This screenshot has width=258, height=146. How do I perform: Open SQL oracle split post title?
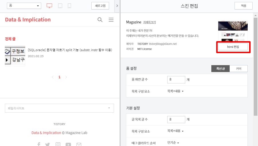click(70, 50)
